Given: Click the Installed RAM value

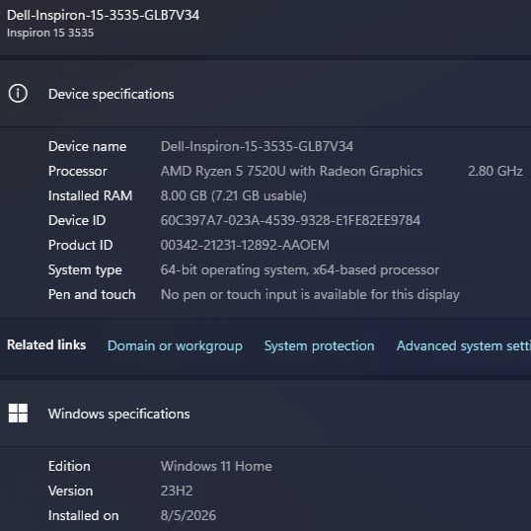Looking at the screenshot, I should tap(233, 195).
